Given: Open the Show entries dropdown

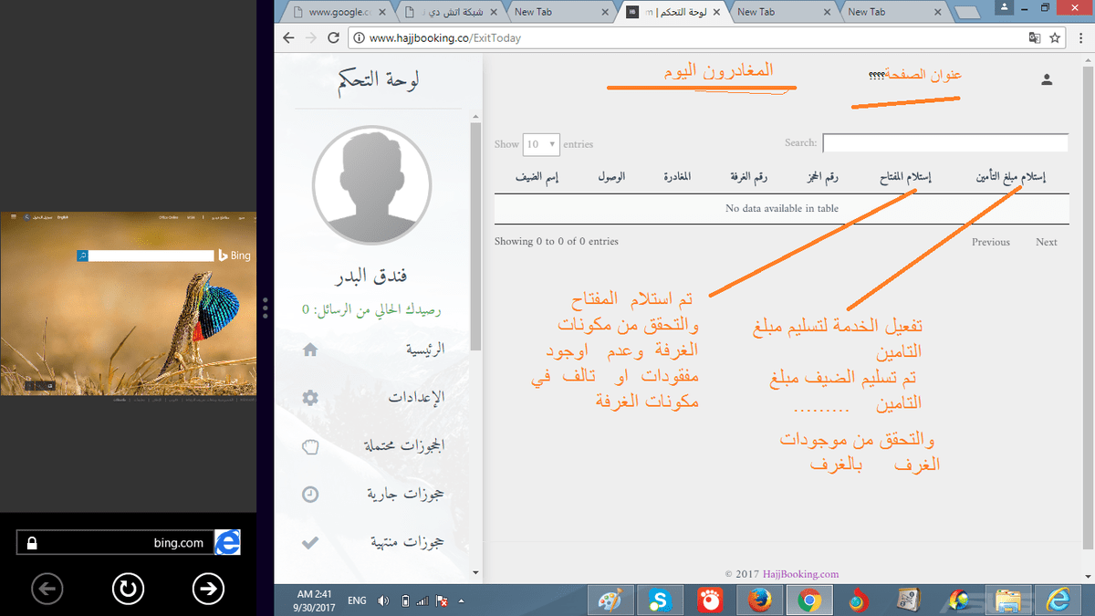Looking at the screenshot, I should pyautogui.click(x=541, y=144).
